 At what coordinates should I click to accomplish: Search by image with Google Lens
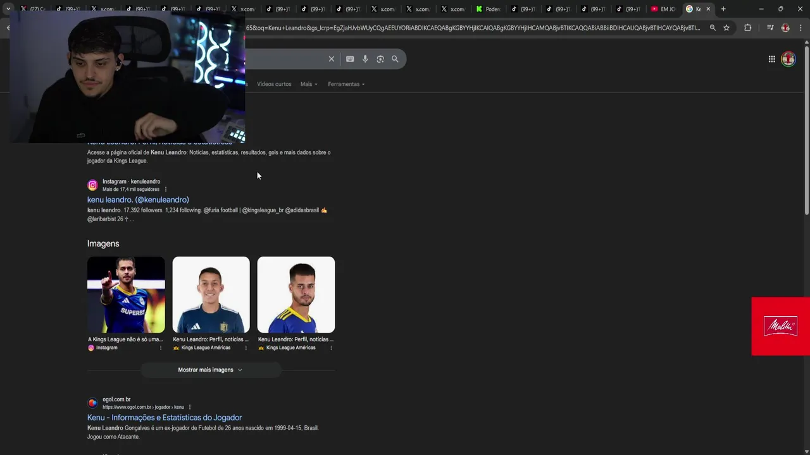tap(380, 59)
